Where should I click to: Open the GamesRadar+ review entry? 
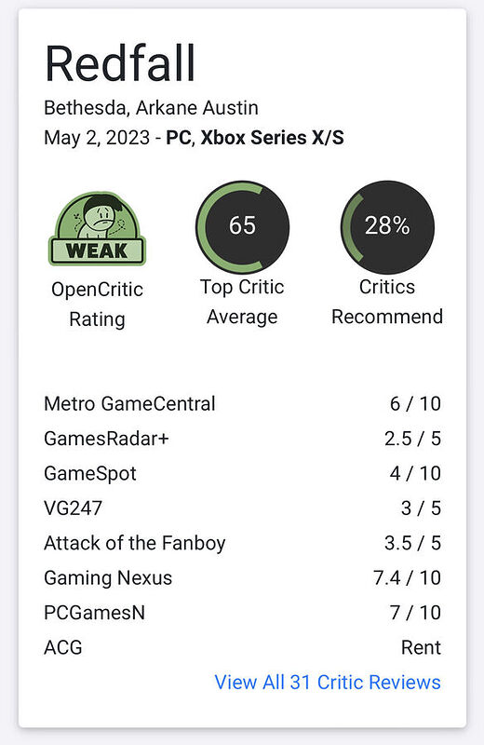pos(242,439)
